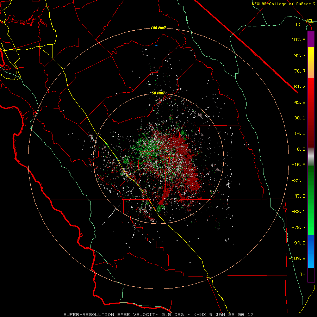Click the -16.5 velocity scale value
Viewport: 317px width, 317px height.
298,165
